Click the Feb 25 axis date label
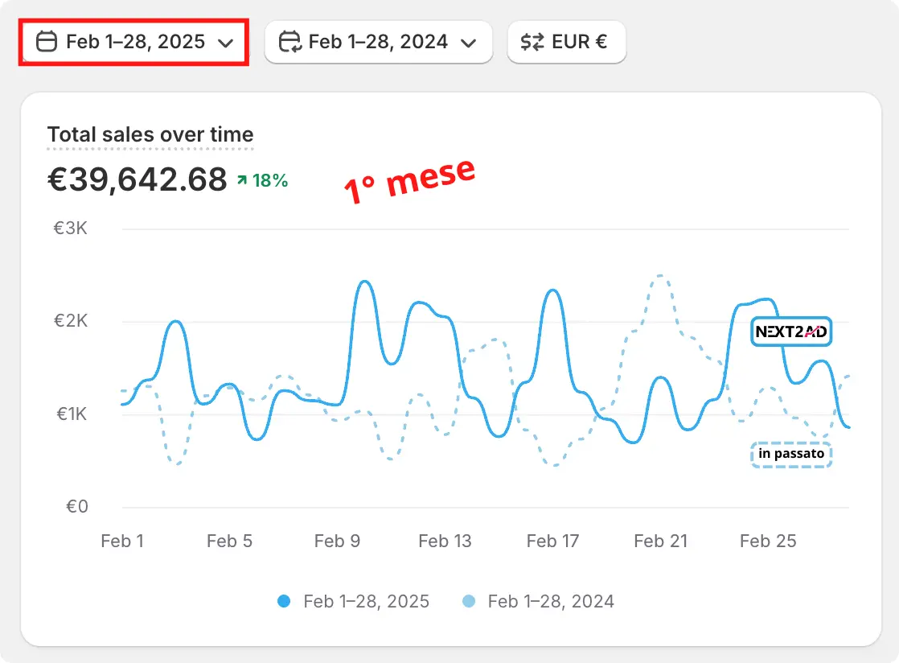Image resolution: width=899 pixels, height=663 pixels. 768,542
